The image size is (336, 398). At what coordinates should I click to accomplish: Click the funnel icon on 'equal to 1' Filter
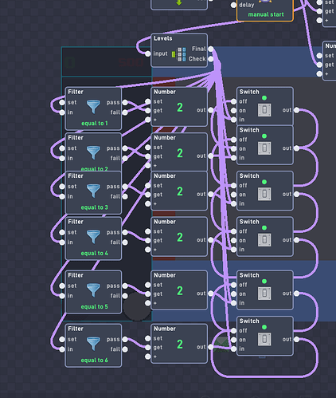[93, 107]
